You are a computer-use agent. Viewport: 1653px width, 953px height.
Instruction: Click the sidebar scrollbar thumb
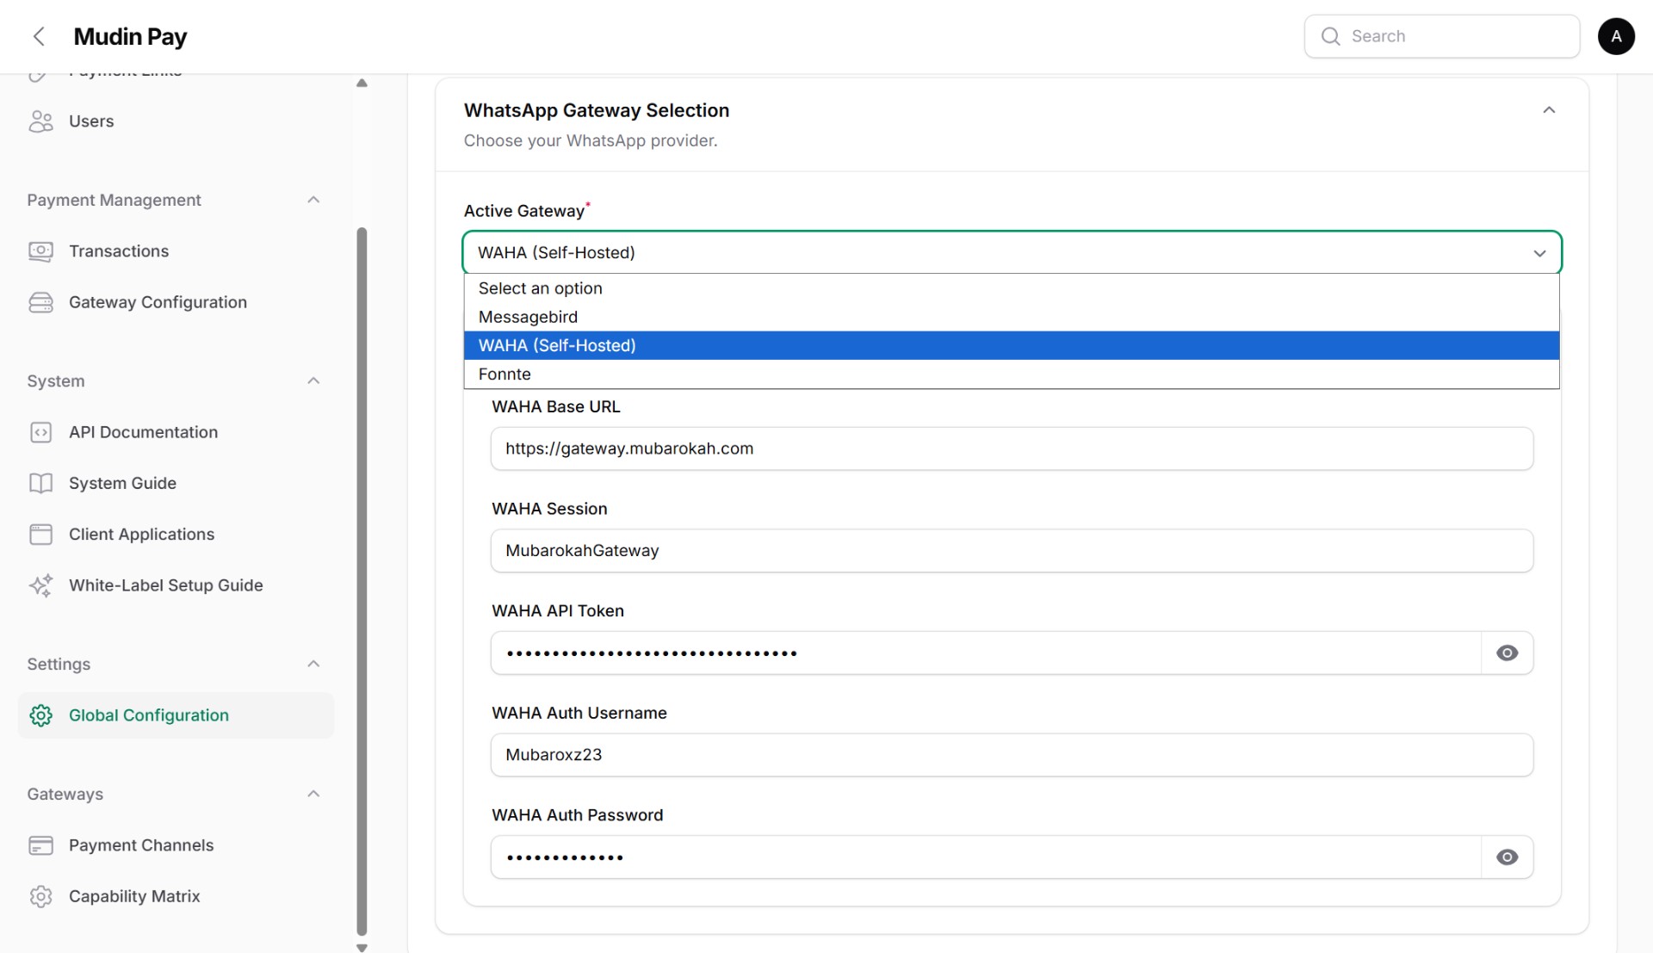(362, 581)
